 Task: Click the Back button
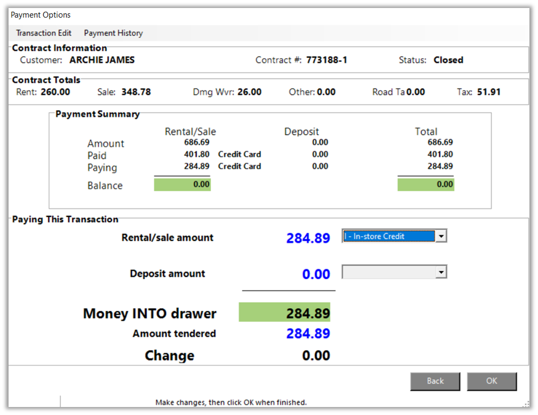[435, 381]
